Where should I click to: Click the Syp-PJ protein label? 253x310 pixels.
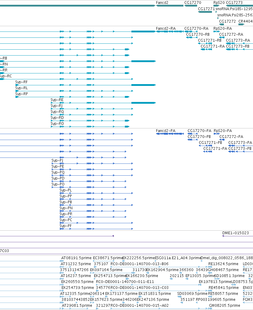[x=57, y=160]
